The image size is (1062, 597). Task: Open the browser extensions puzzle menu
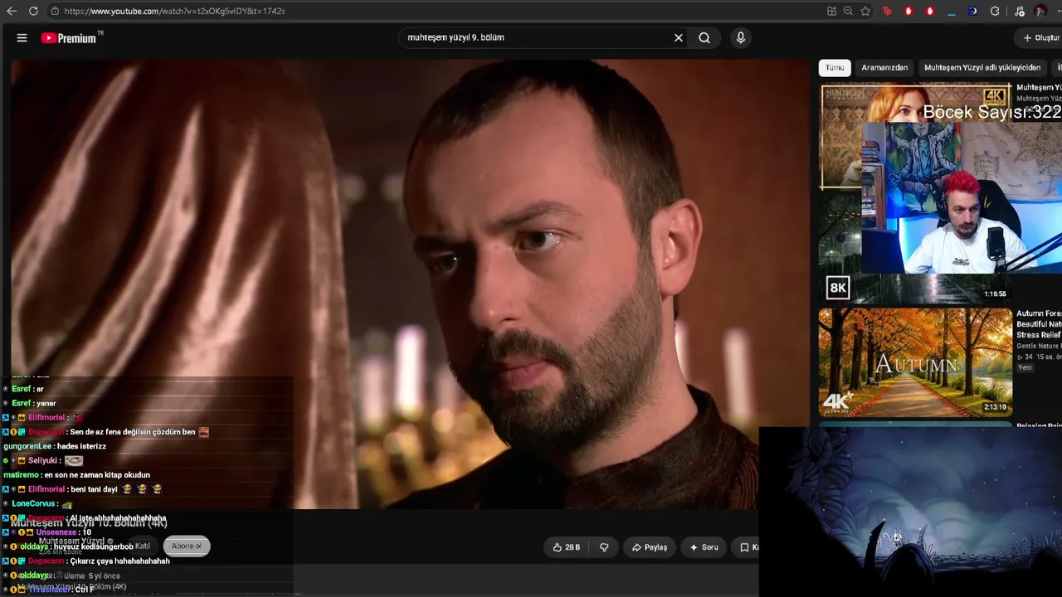(995, 11)
